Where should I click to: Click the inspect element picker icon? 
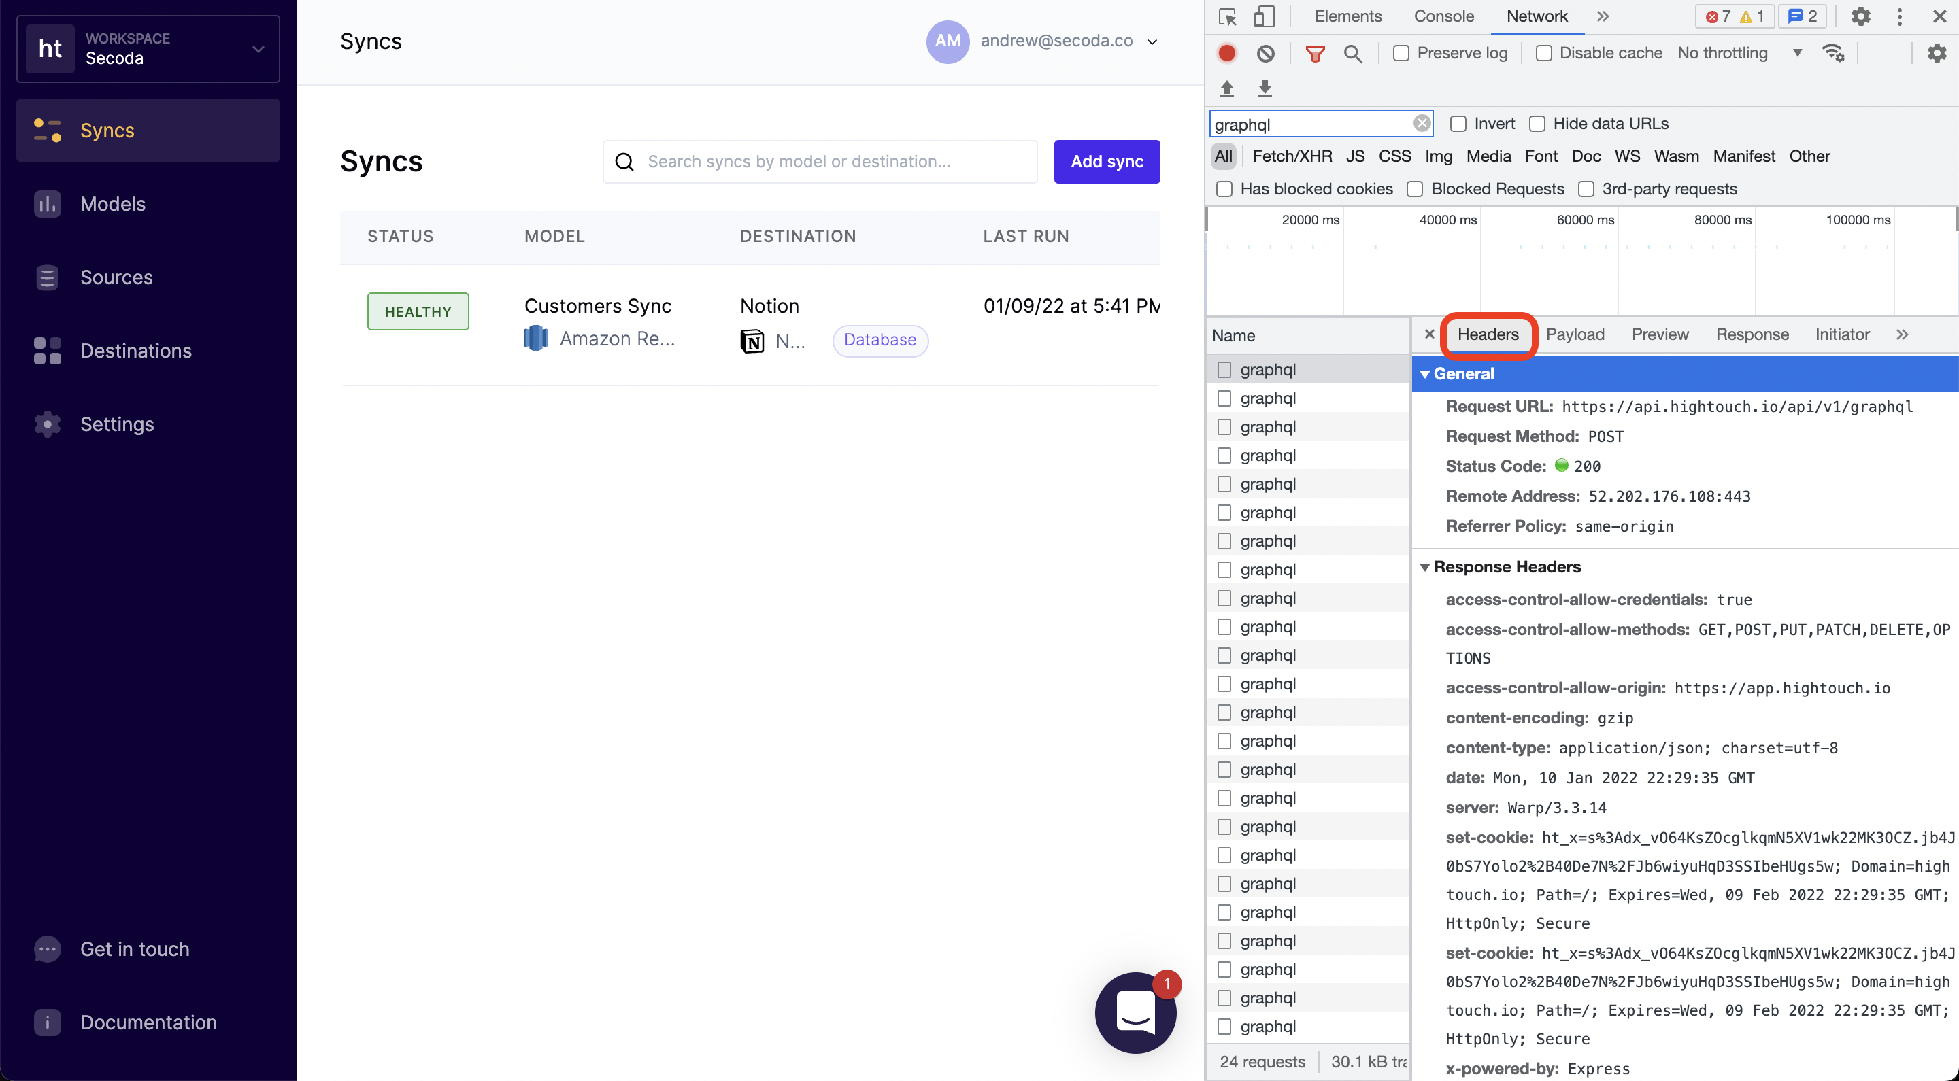tap(1227, 17)
